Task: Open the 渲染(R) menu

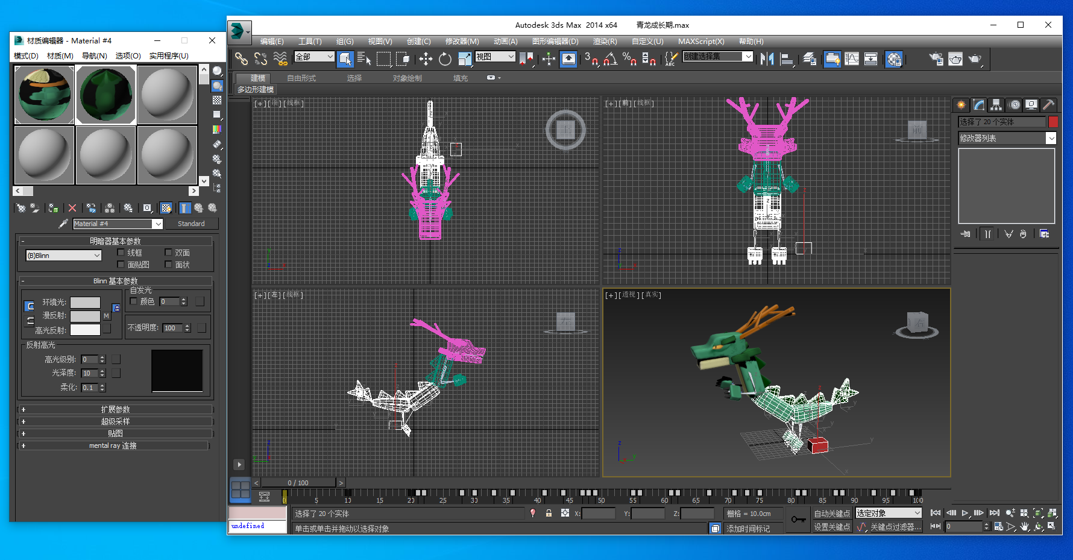Action: (x=605, y=42)
